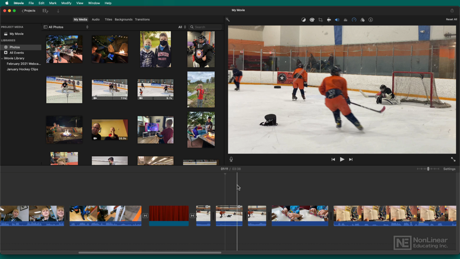The width and height of the screenshot is (460, 259).
Task: Open the Color Correction palette tool
Action: [x=312, y=20]
